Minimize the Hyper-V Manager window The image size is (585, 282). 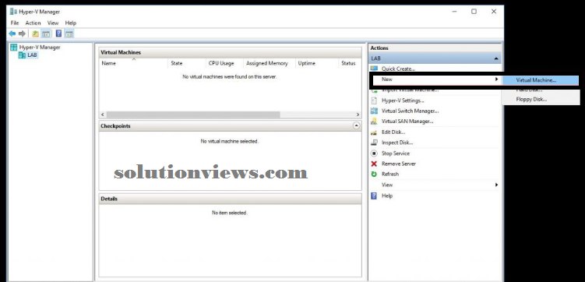point(454,12)
